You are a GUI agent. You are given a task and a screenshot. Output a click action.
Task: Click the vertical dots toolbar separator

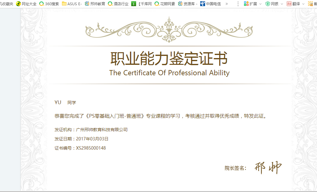(238, 4)
